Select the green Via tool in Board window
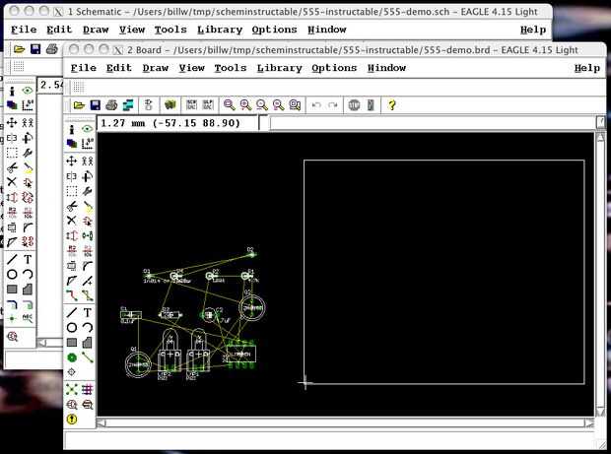This screenshot has height=454, width=611. [x=72, y=357]
